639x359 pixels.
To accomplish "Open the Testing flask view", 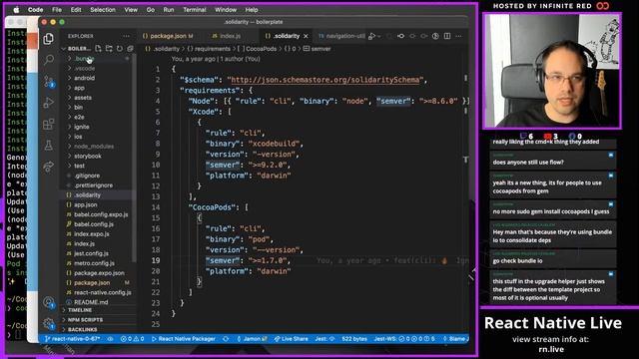I will coord(49,145).
